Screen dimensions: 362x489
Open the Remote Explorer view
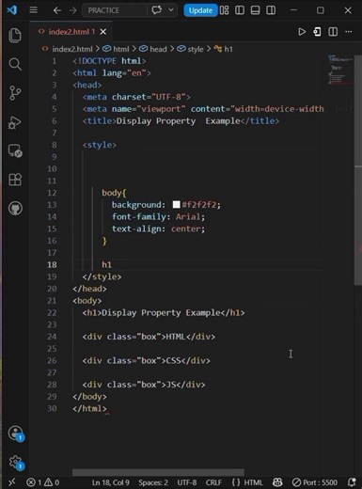click(x=15, y=150)
